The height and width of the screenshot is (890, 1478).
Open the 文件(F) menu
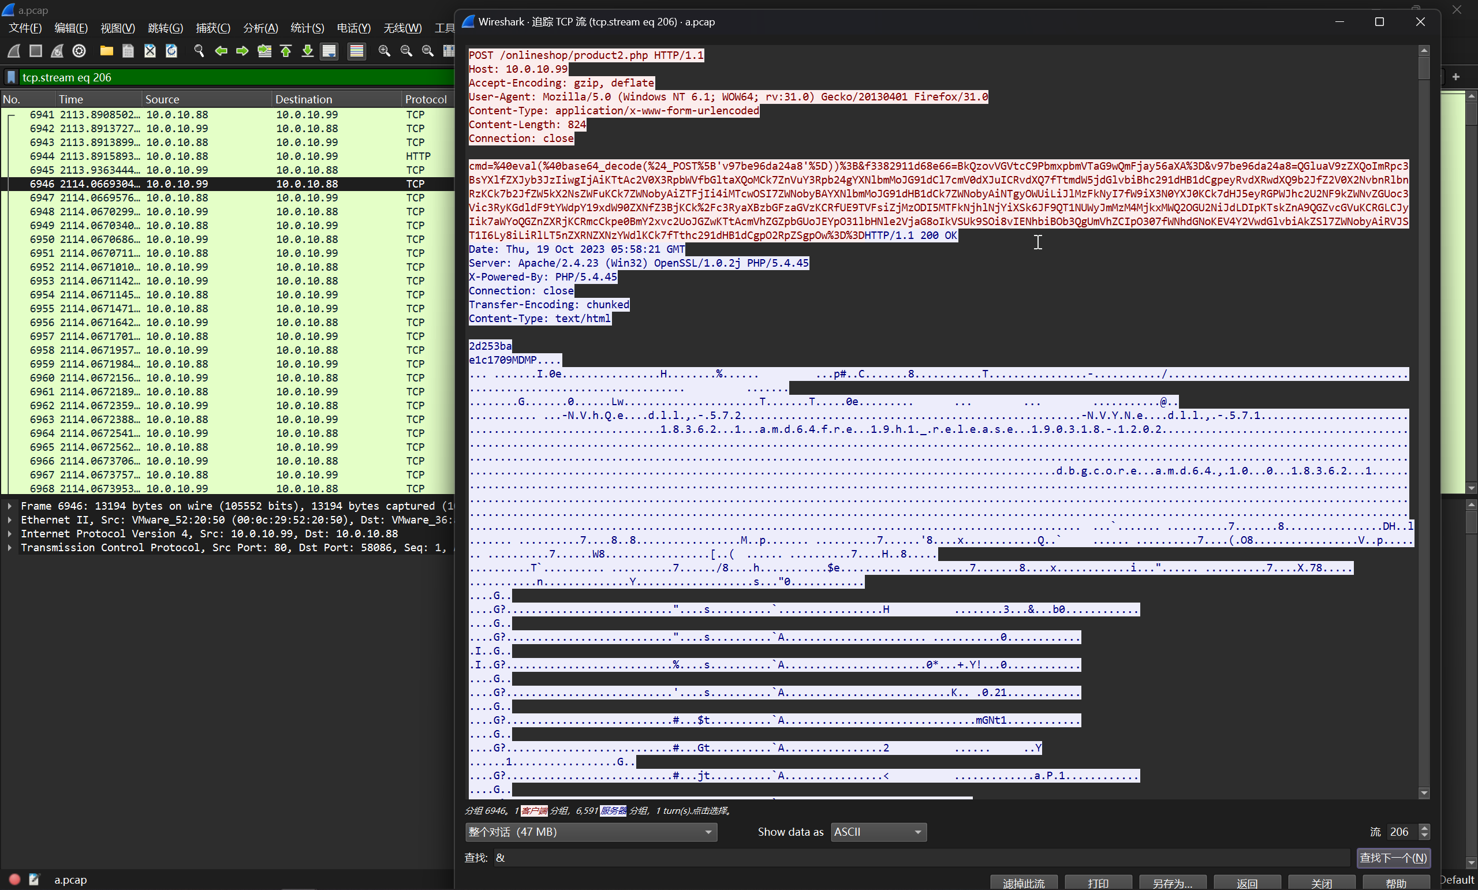(x=25, y=28)
